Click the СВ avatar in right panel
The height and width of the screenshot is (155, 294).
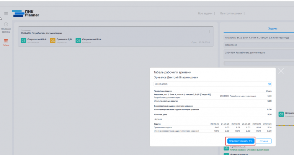pos(281,114)
